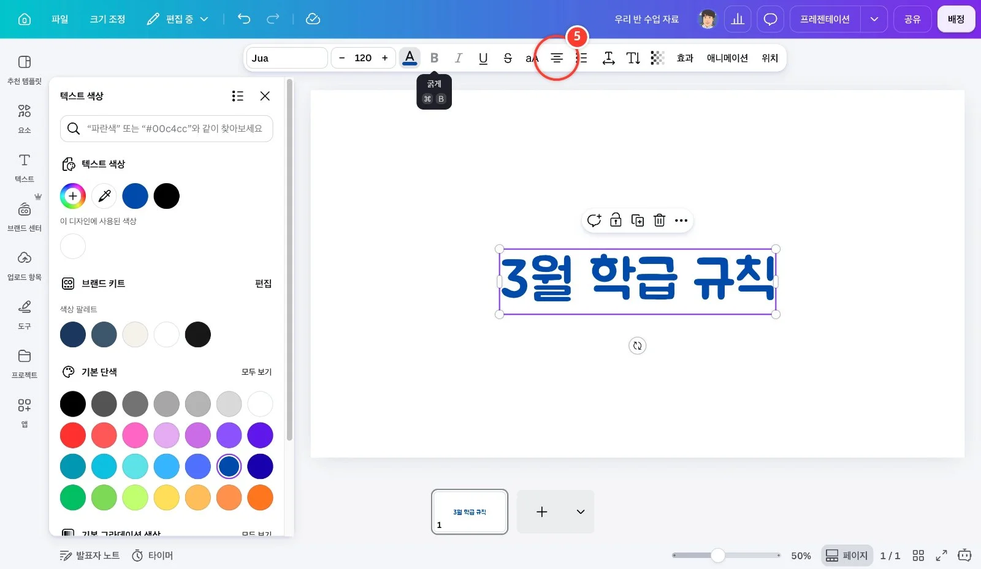981x569 pixels.
Task: Open the 요소 elements panel
Action: [x=25, y=118]
